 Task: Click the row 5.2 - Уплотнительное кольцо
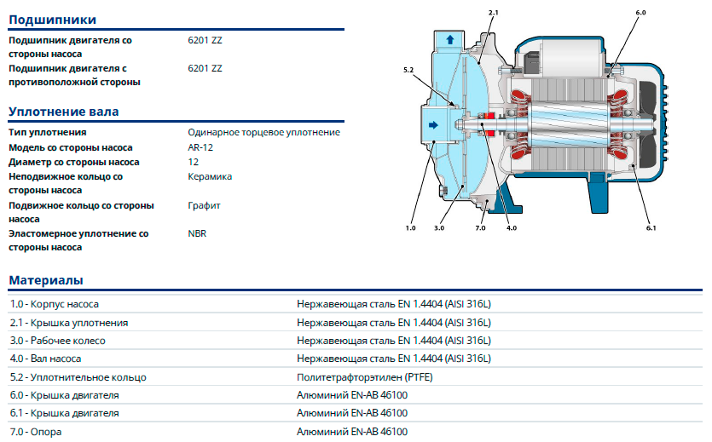point(78,376)
